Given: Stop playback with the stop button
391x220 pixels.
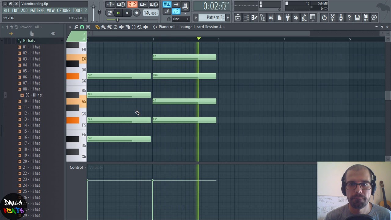Looking at the screenshot, I should click(127, 13).
